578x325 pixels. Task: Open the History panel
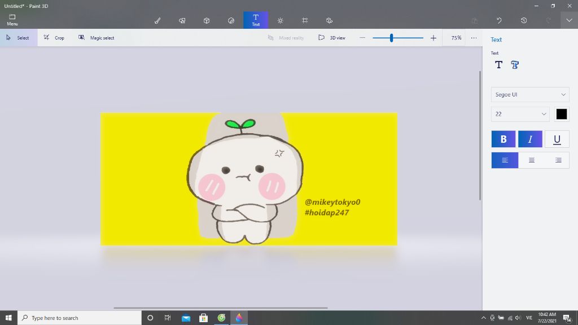coord(524,21)
